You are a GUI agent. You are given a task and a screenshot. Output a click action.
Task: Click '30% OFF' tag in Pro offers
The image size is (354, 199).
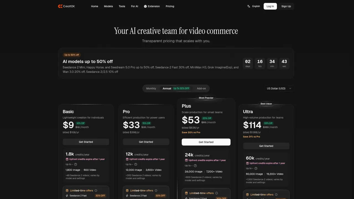coord(160,196)
